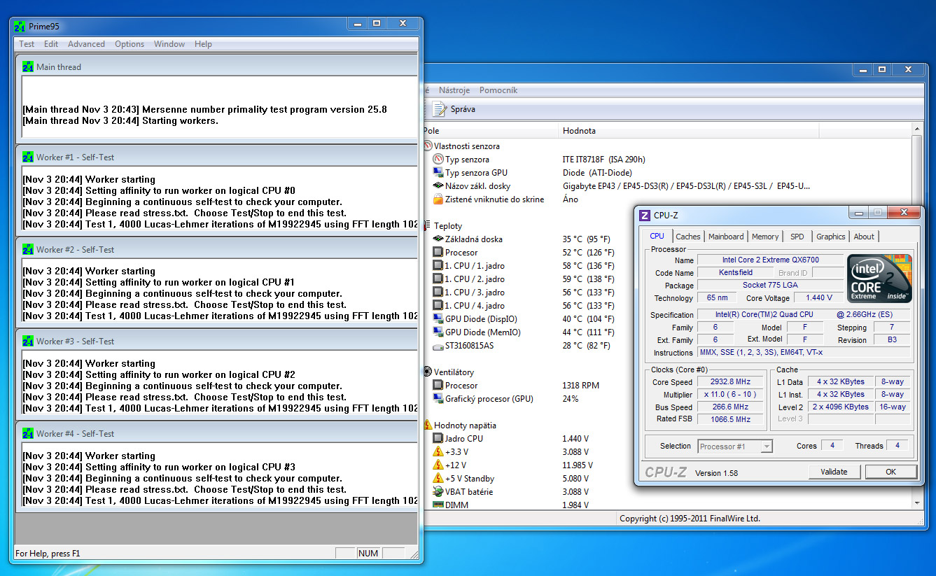Click the Worker #1 Self-Test window icon
936x576 pixels.
pyautogui.click(x=28, y=157)
